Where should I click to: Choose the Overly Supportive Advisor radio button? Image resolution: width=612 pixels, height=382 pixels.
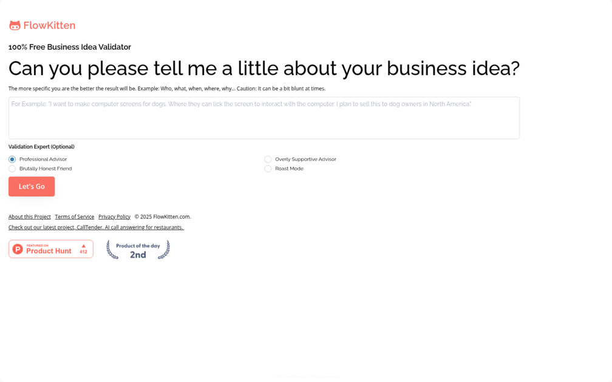pos(268,159)
